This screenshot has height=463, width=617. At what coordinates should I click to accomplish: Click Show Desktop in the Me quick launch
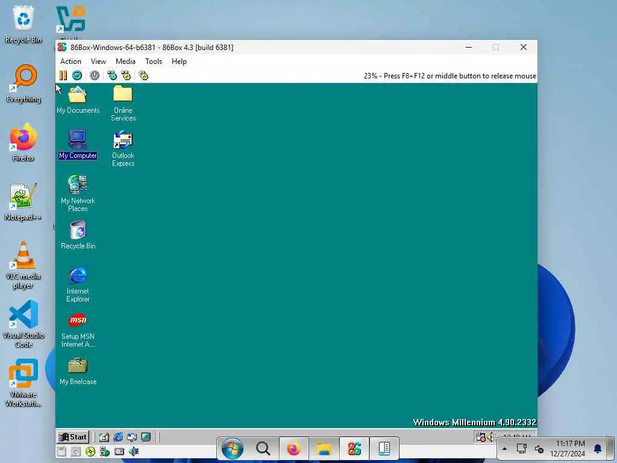104,436
